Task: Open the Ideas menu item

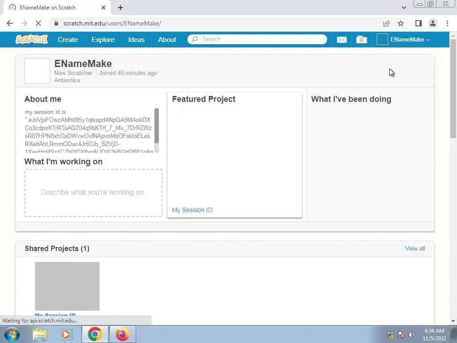Action: (x=136, y=40)
